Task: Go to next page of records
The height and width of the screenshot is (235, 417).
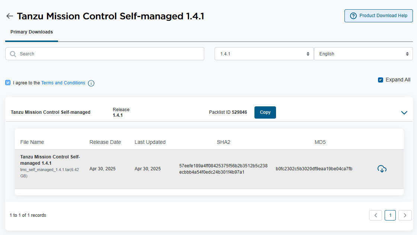Action: (x=405, y=215)
